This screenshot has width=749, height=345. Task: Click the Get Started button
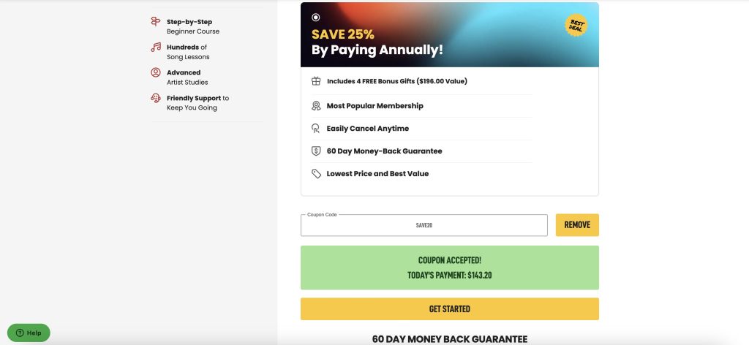[450, 308]
